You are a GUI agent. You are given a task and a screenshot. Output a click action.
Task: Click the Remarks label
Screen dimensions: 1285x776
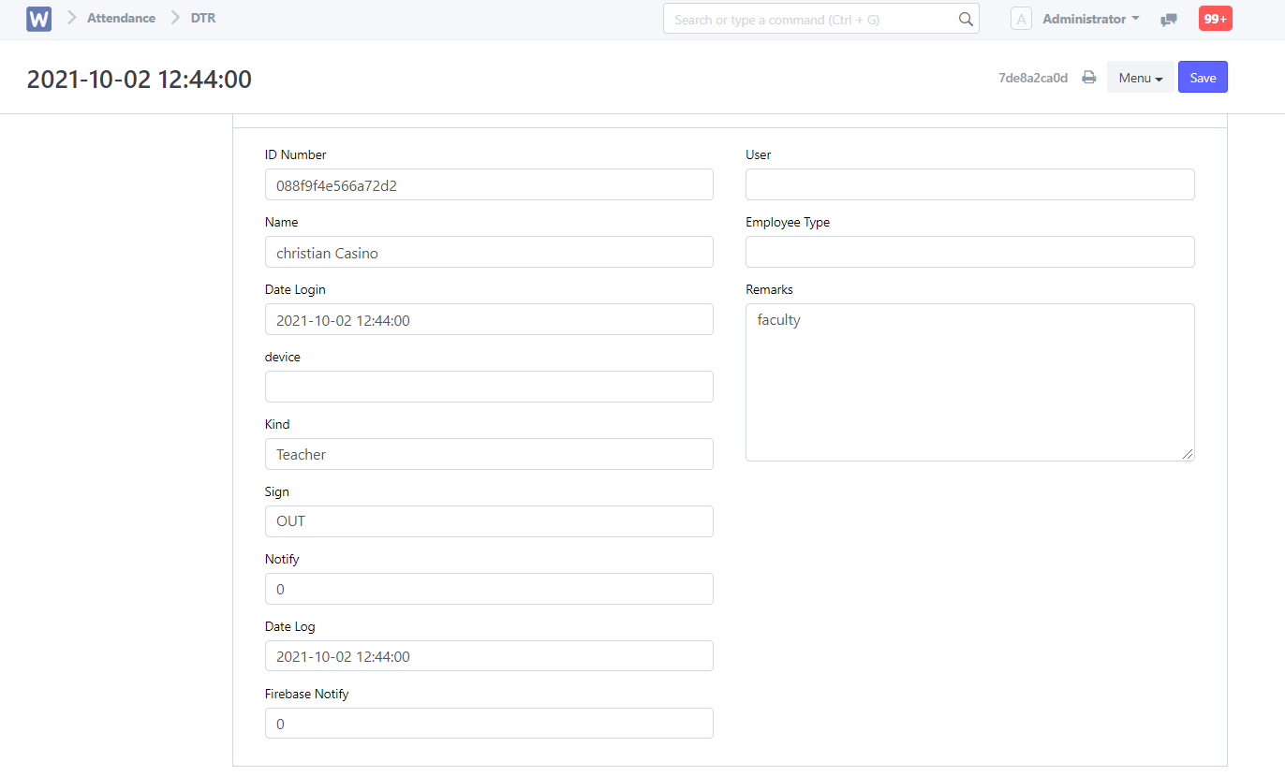(x=769, y=289)
